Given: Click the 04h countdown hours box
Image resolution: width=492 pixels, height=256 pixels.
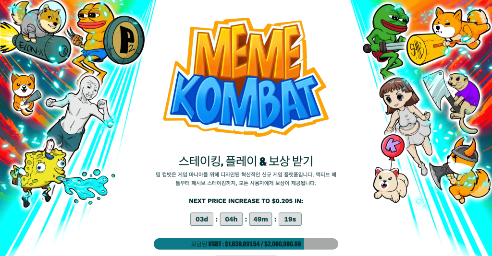Looking at the screenshot, I should [231, 219].
